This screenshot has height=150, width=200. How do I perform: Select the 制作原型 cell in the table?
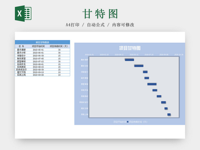pos(21,58)
